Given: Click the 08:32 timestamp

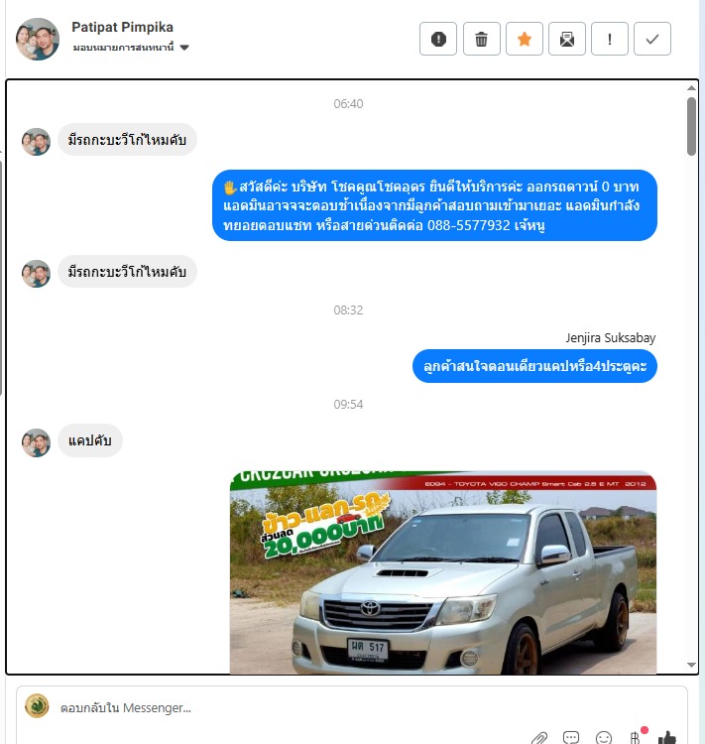Looking at the screenshot, I should (x=348, y=310).
